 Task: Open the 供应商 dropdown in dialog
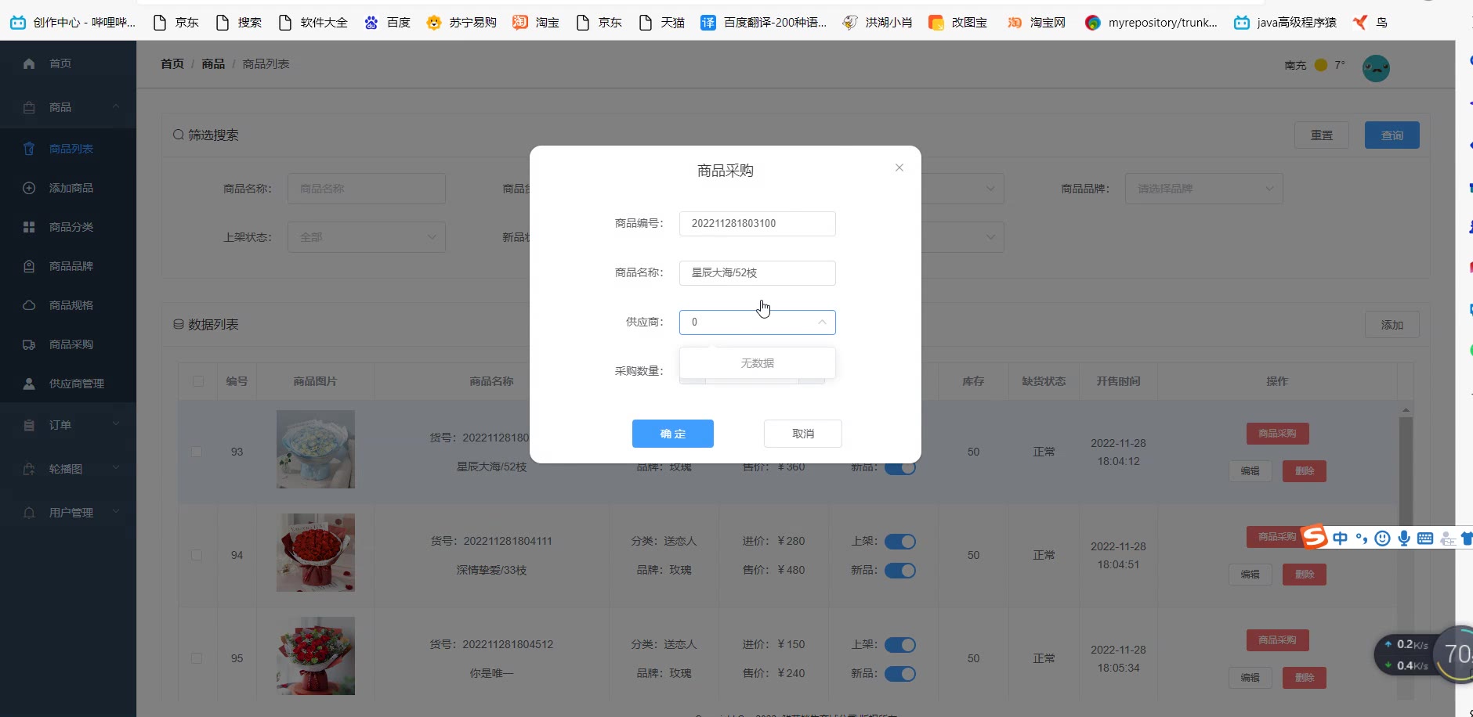pos(758,322)
